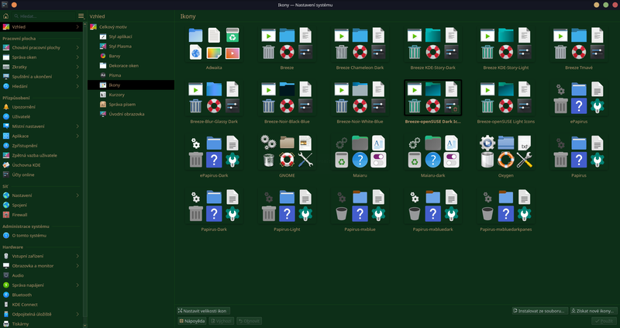Screen dimensions: 620x328
Task: Open Audio settings in Hardware section
Action: click(x=18, y=274)
